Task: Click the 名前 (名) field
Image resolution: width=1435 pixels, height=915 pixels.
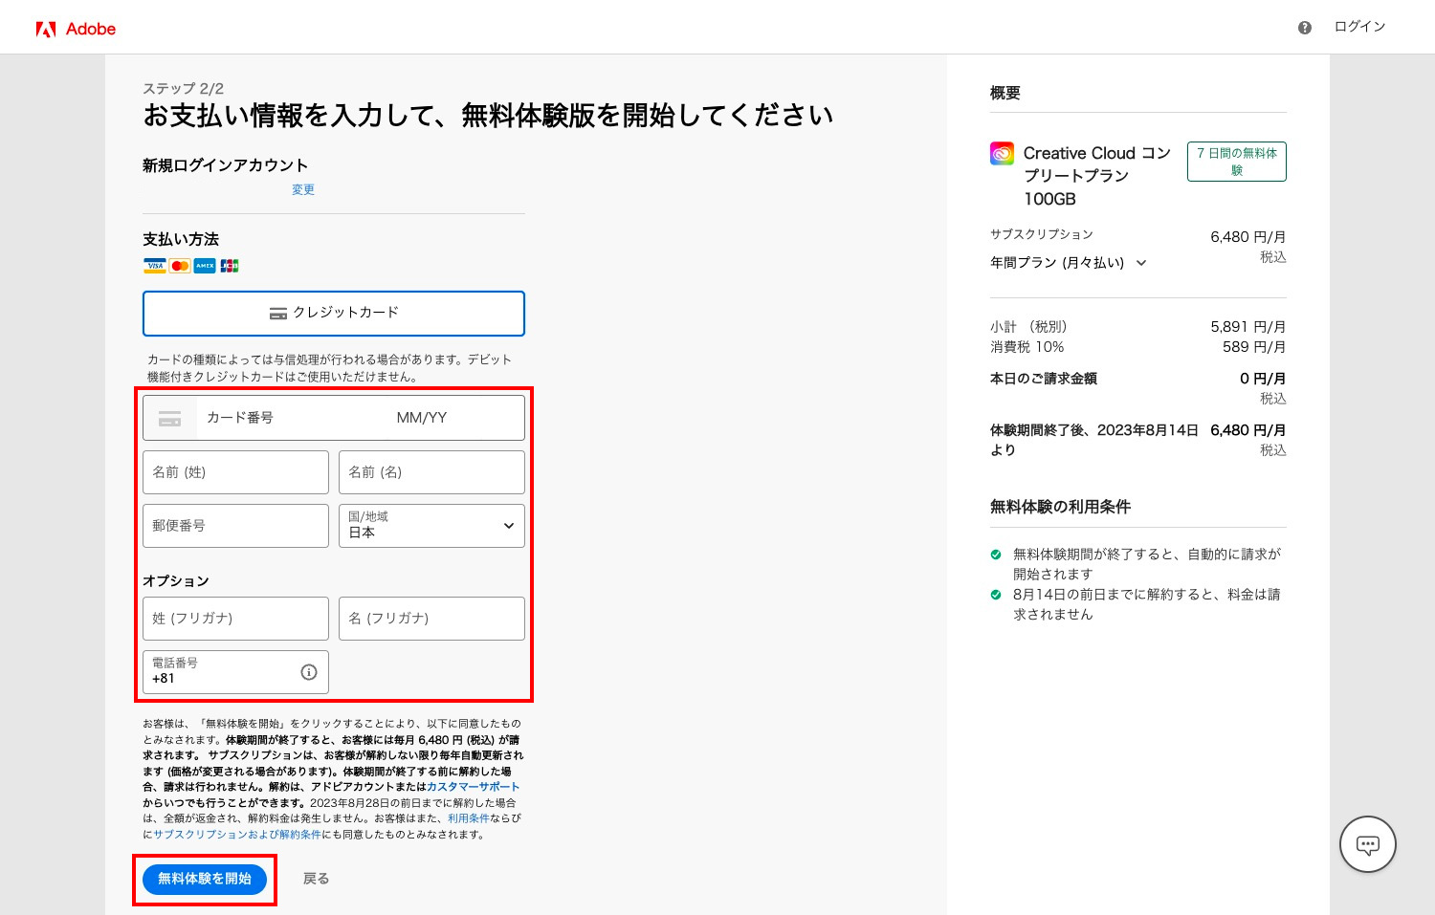Action: click(431, 472)
